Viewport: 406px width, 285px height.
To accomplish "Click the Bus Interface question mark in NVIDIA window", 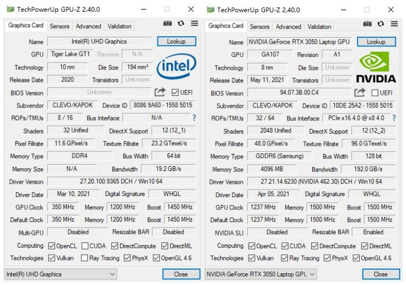I will [x=394, y=118].
